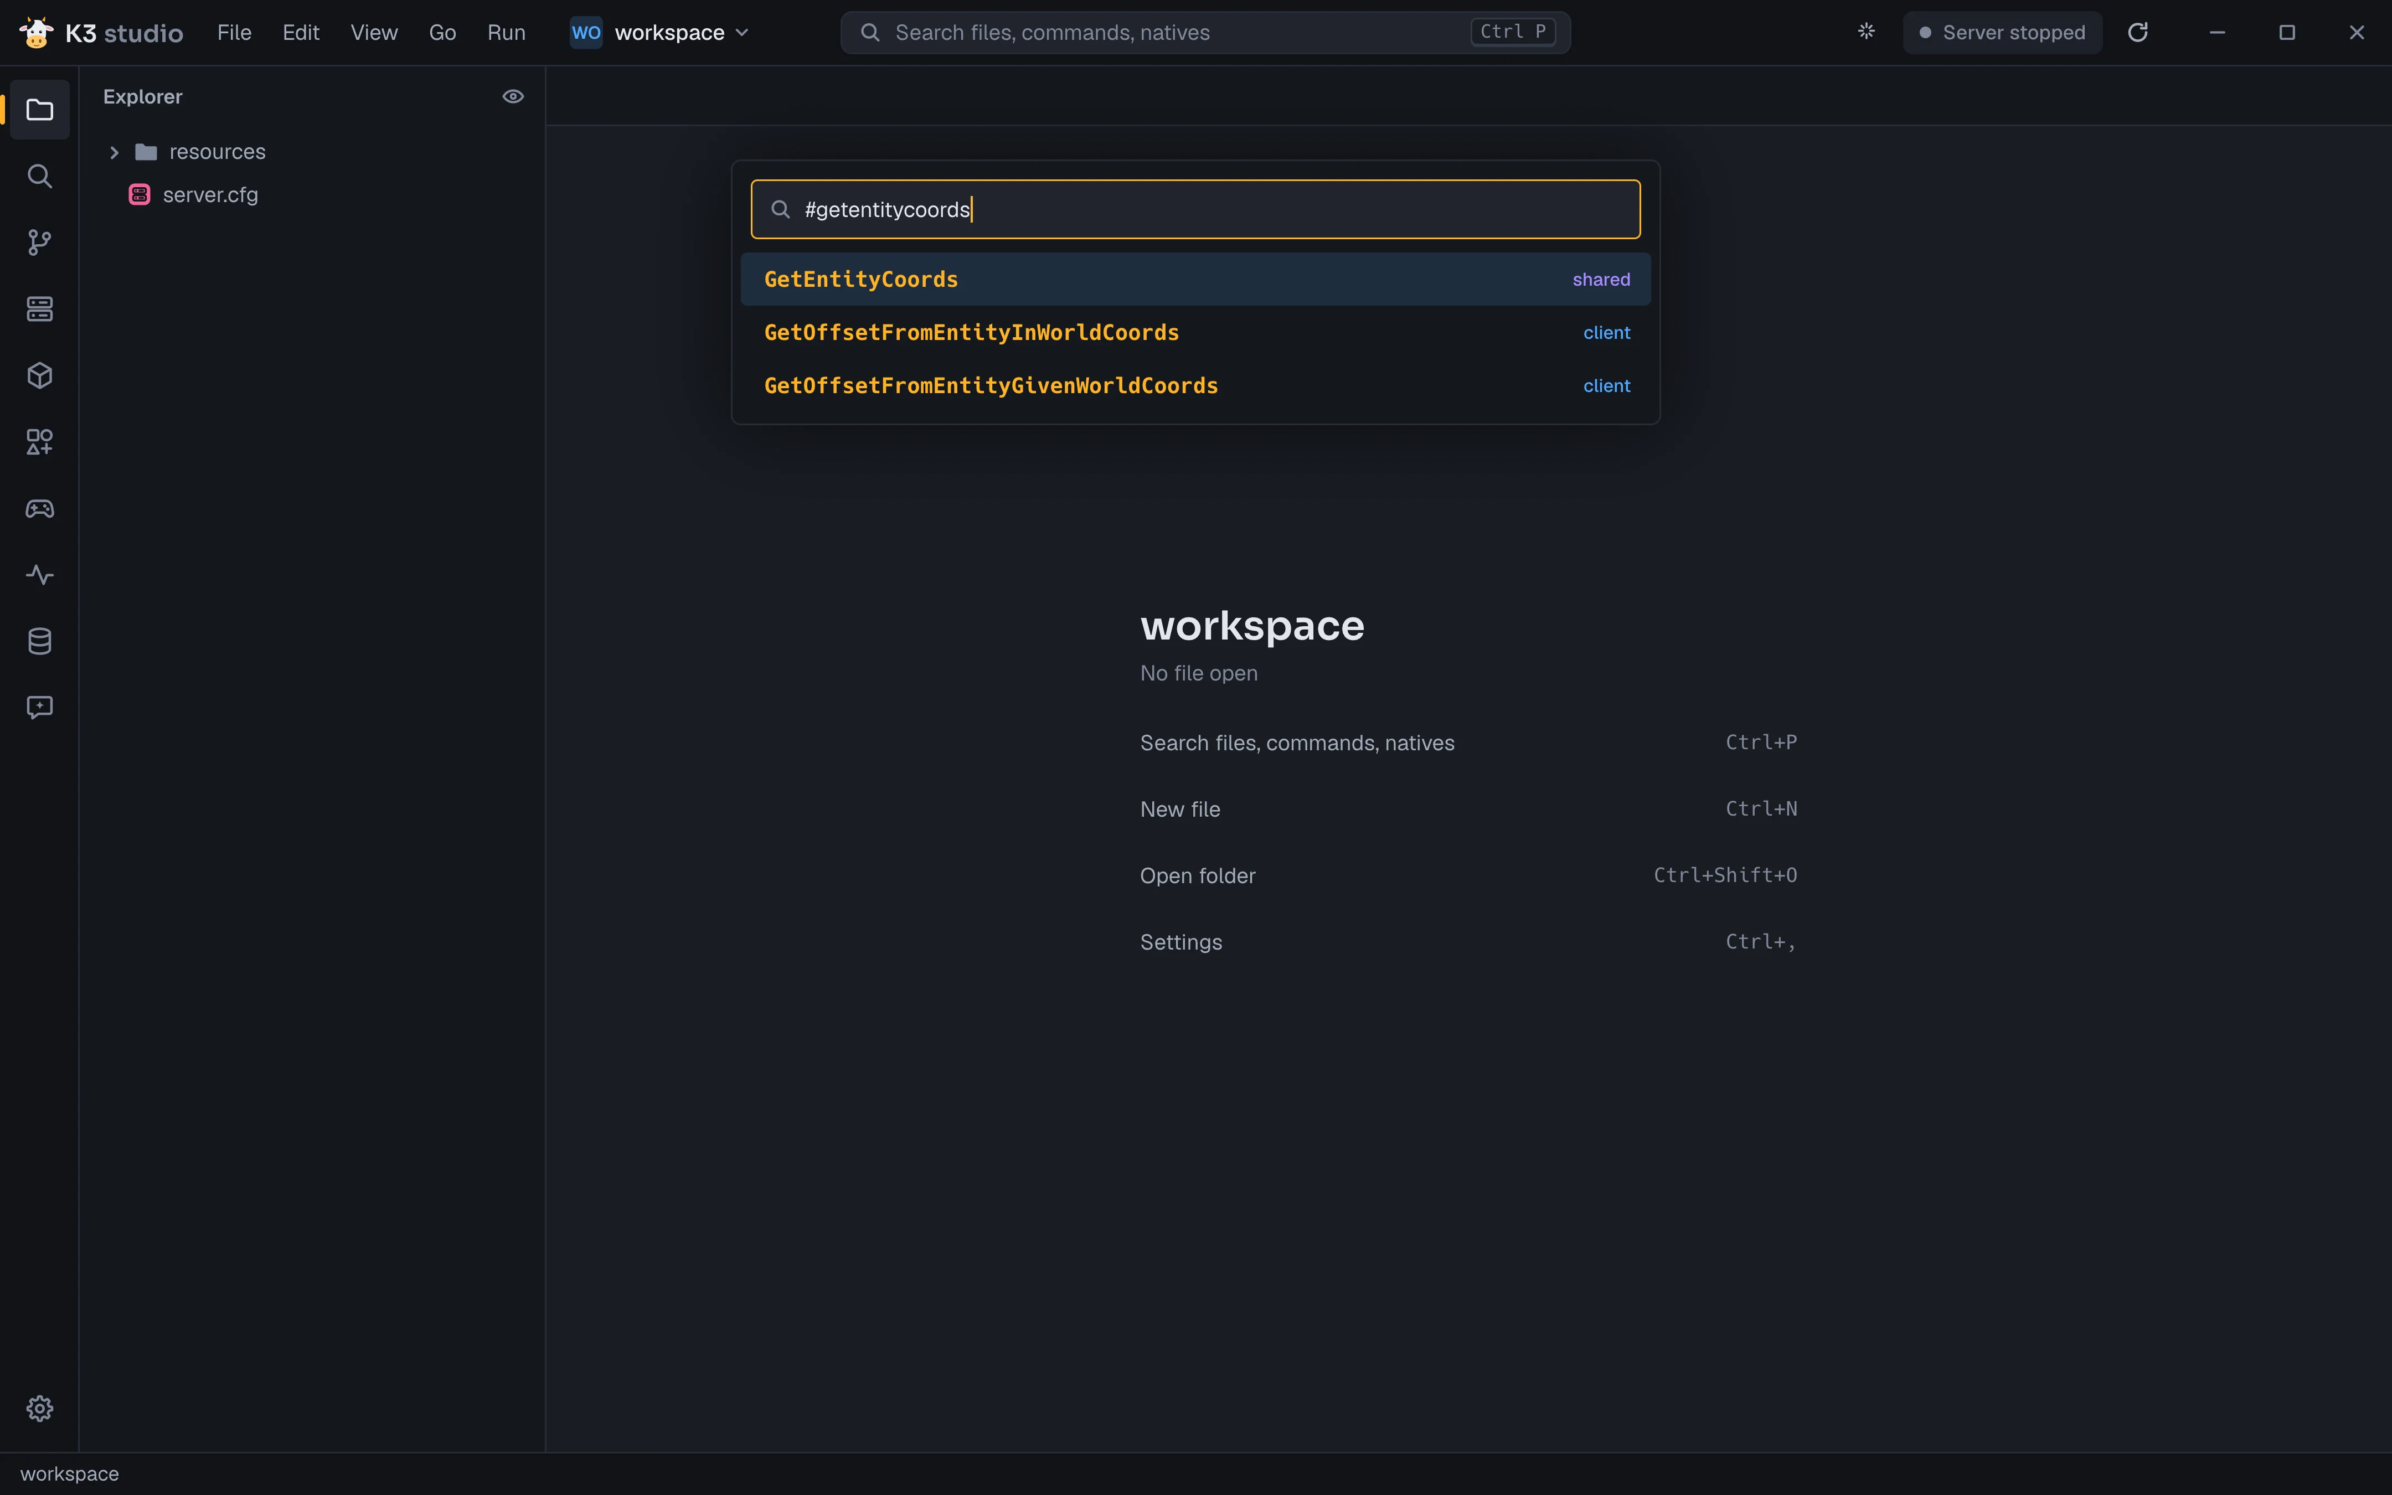Toggle Explorer visibility eye icon
Image resolution: width=2392 pixels, height=1495 pixels.
513,96
